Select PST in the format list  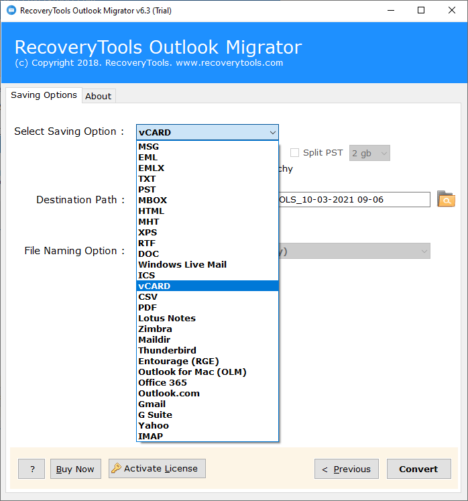[x=207, y=190]
